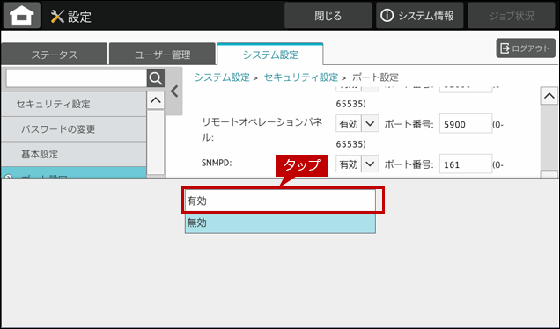Click port number field showing 5900
The width and height of the screenshot is (560, 329).
point(466,124)
